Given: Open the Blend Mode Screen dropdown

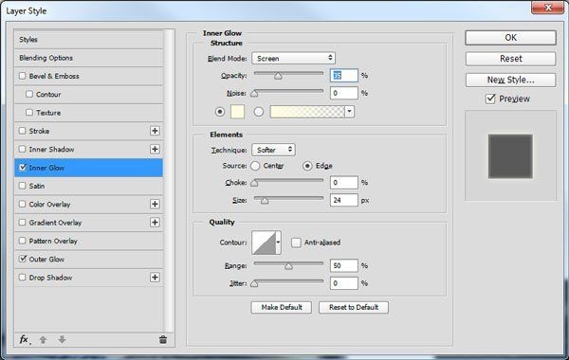Looking at the screenshot, I should [294, 58].
